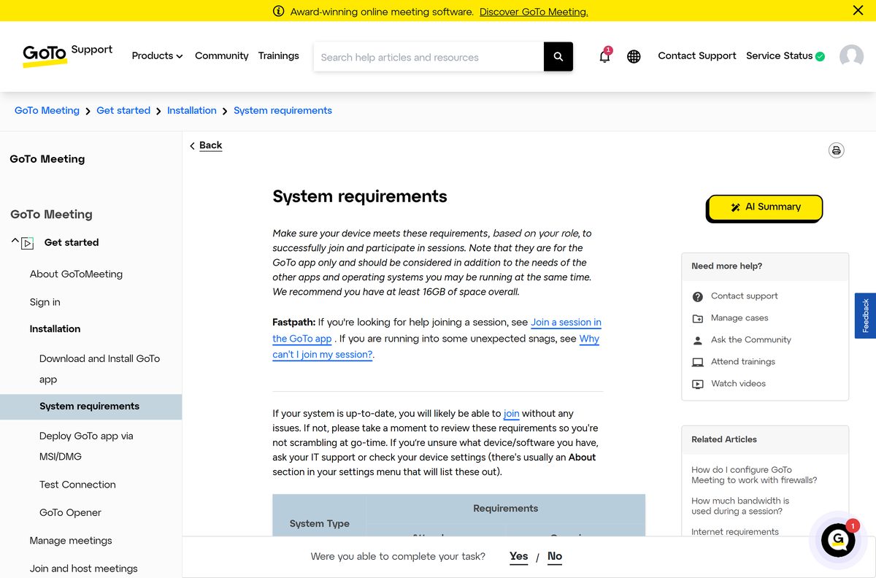Go to Installation breadcrumb

(x=191, y=110)
